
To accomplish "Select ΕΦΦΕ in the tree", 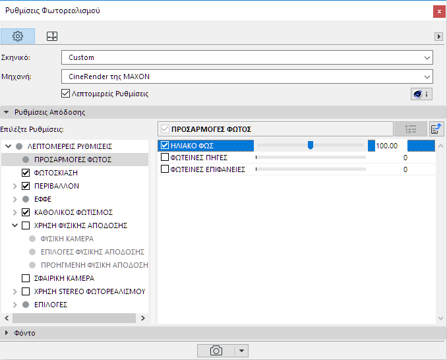I will [x=43, y=199].
